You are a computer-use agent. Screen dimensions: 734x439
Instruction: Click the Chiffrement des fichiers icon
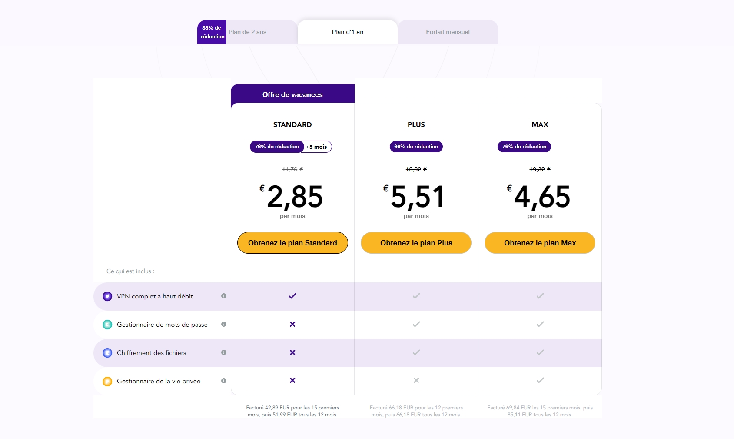point(107,353)
